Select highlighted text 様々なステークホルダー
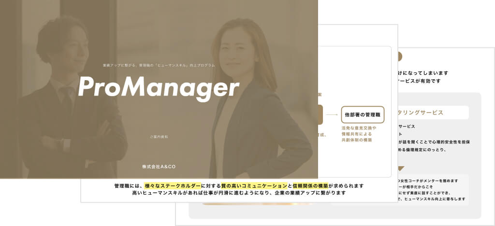This screenshot has height=226, width=495. (x=173, y=185)
